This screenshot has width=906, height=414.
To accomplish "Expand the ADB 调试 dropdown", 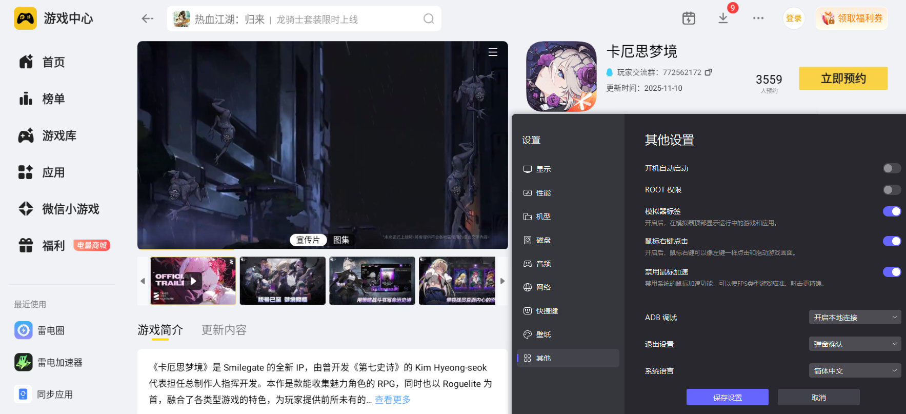I will point(854,318).
